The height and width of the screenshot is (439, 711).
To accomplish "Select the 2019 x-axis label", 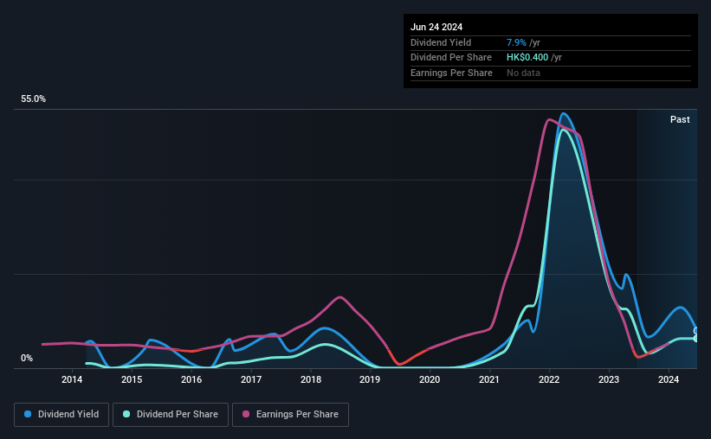I will (370, 379).
